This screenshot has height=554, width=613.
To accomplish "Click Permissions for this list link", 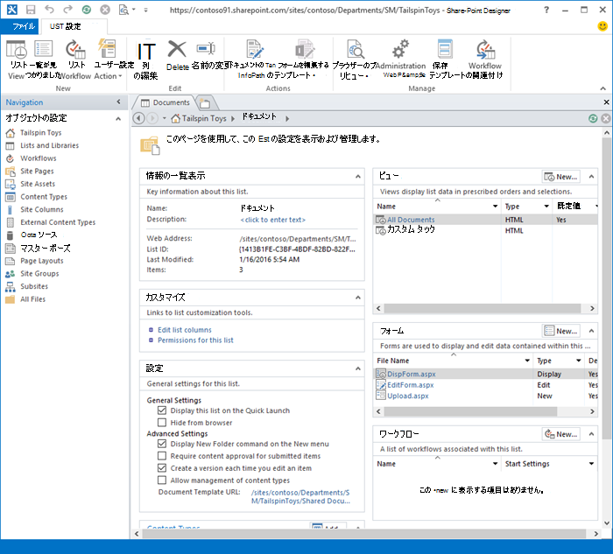I will pos(195,340).
